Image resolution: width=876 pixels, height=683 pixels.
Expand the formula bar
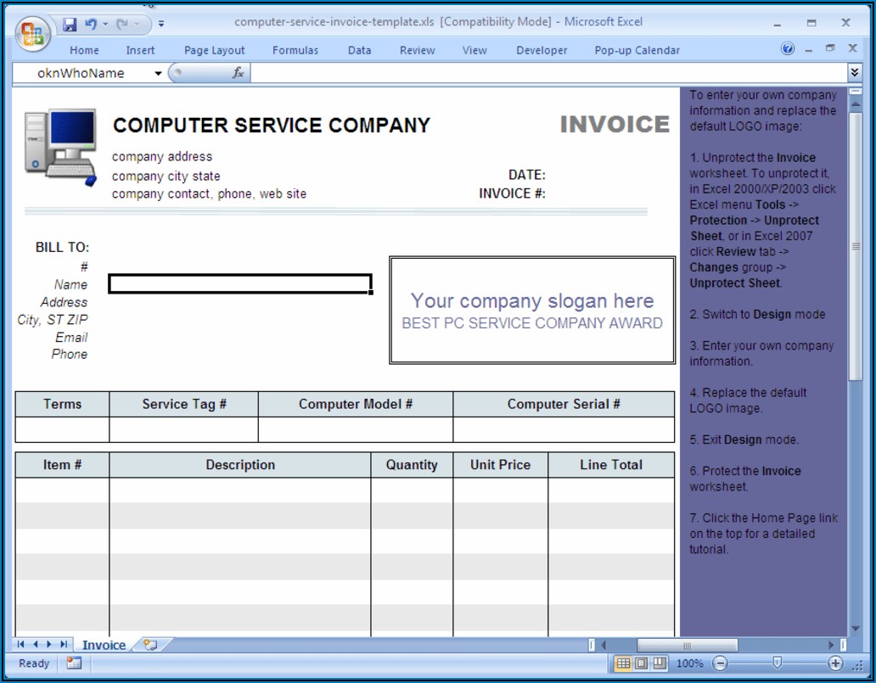point(854,73)
